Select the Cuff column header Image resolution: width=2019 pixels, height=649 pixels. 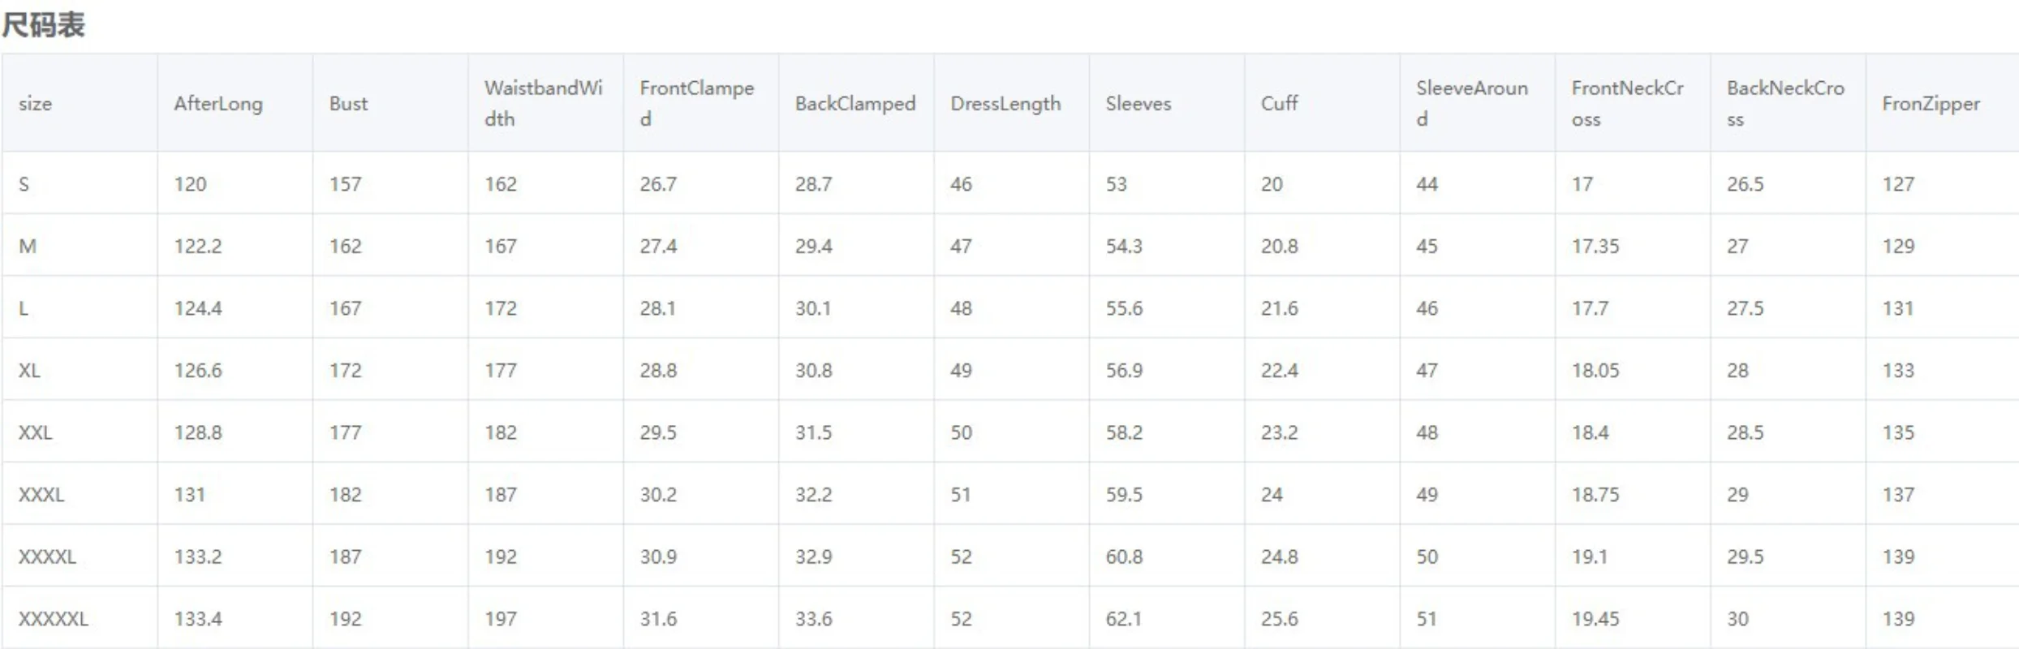point(1279,103)
